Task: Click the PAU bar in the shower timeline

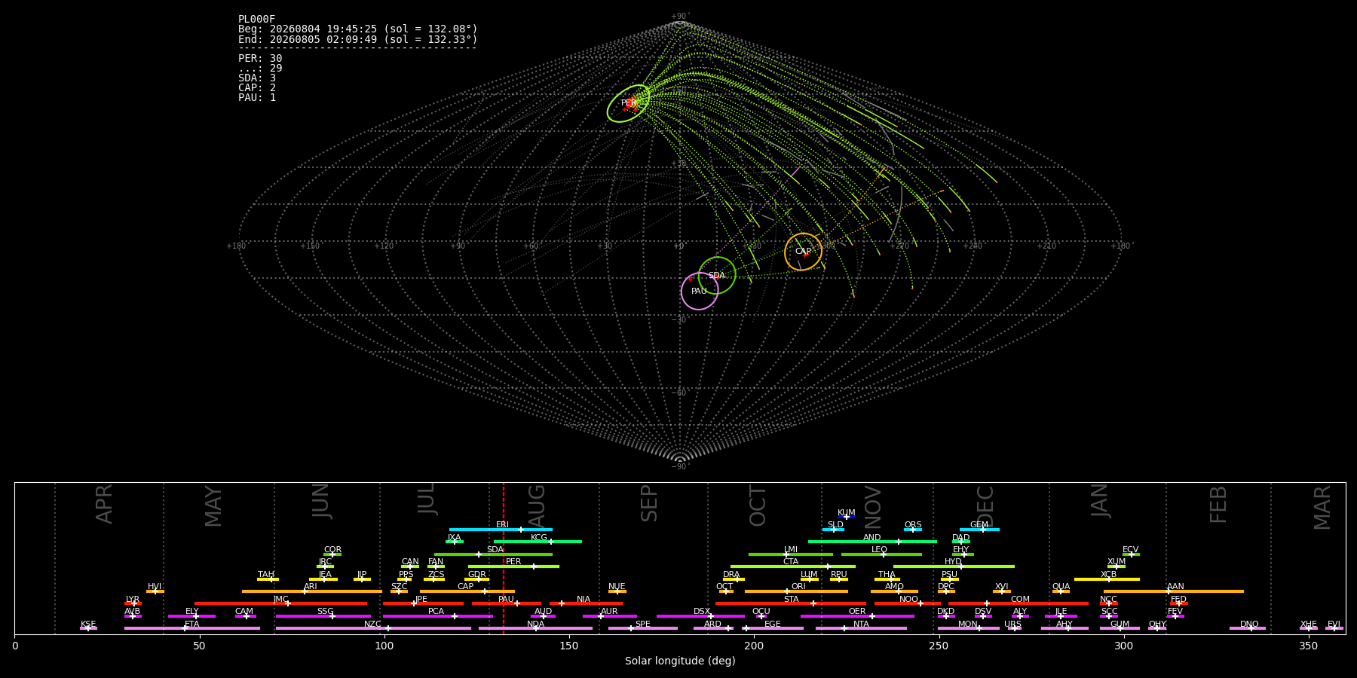Action: point(507,603)
